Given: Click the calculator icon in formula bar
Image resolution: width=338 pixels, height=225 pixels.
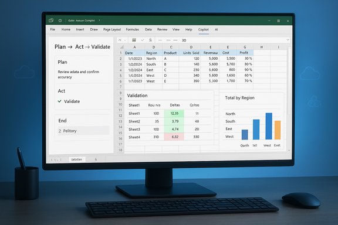Looking at the screenshot, I should pos(134,40).
